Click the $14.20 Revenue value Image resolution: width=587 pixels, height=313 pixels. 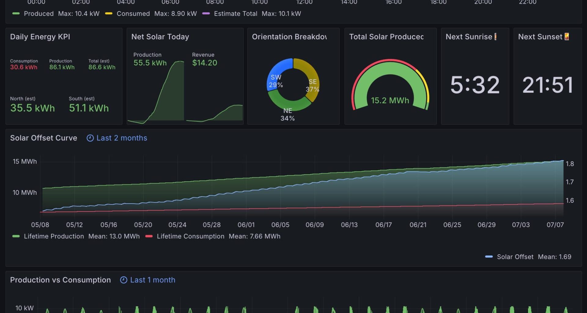coord(205,63)
